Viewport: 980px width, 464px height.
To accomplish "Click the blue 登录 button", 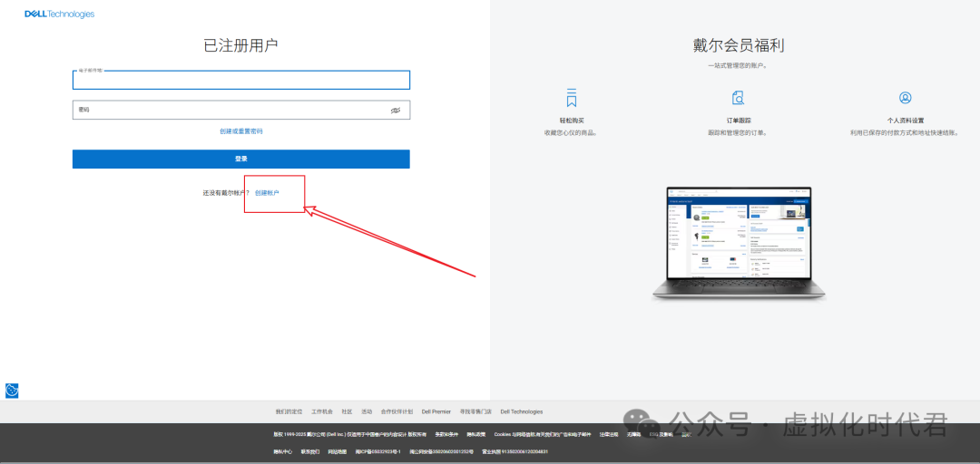I will pos(241,159).
